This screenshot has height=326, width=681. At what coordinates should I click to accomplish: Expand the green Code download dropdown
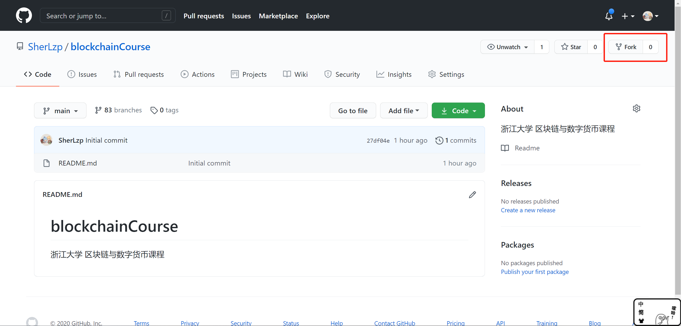[458, 111]
